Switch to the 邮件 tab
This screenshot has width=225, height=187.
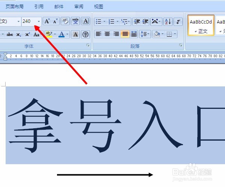59,7
